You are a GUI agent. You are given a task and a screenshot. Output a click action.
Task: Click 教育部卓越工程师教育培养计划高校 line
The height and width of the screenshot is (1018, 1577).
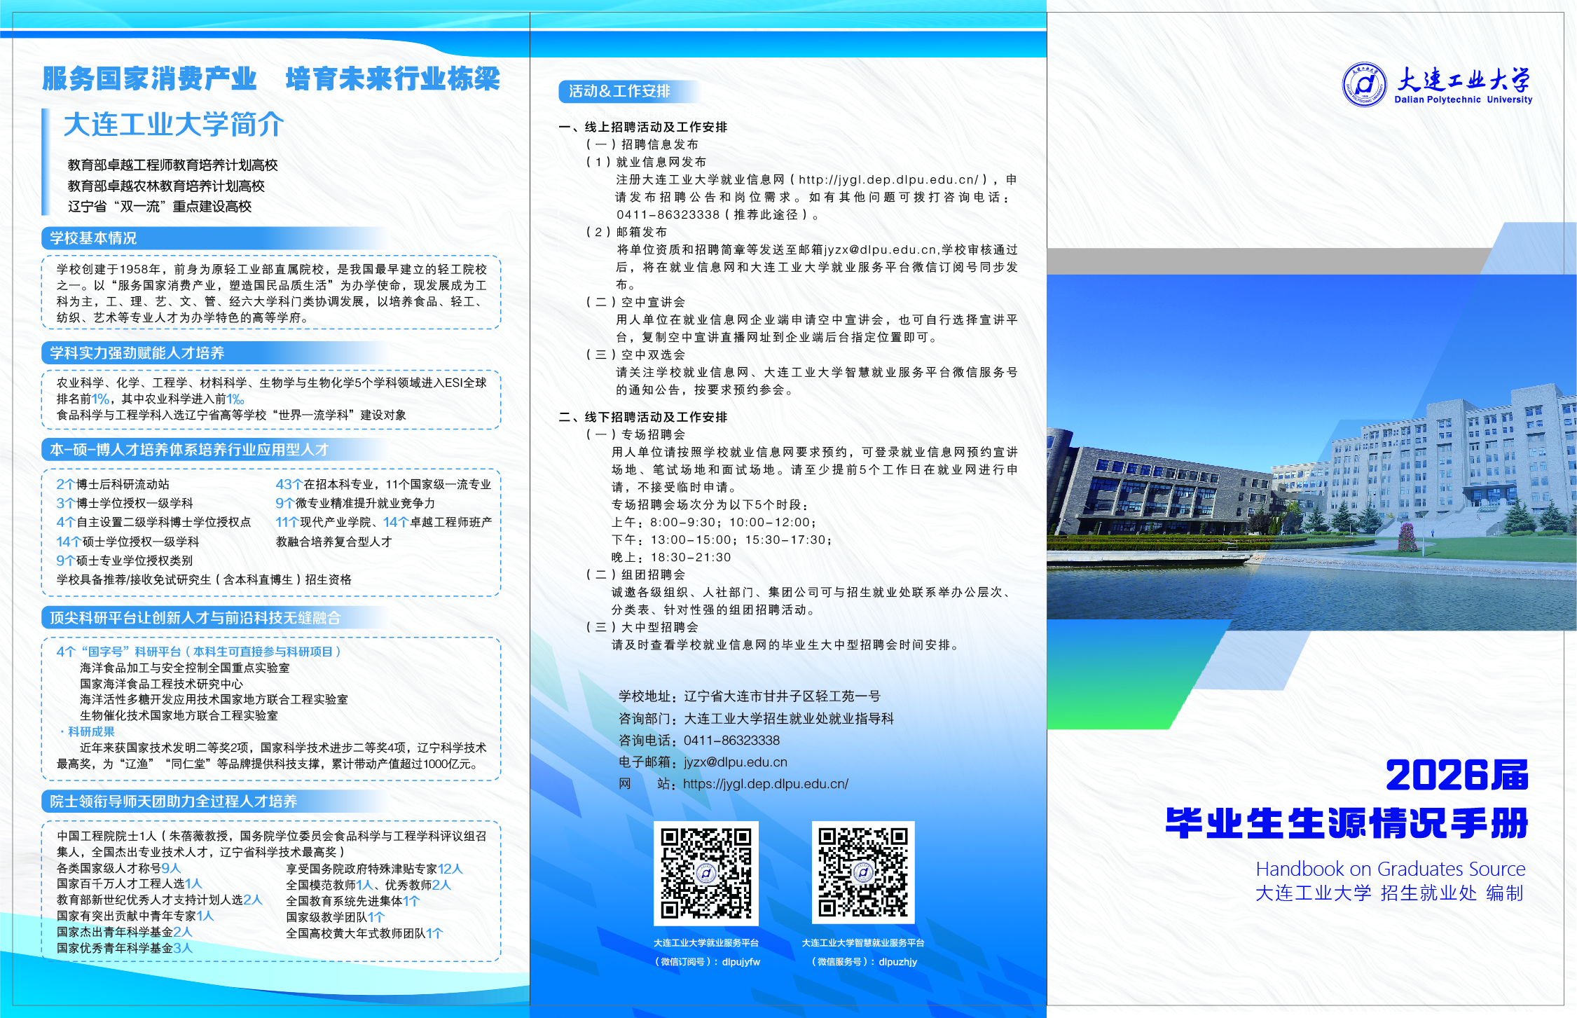(x=172, y=165)
